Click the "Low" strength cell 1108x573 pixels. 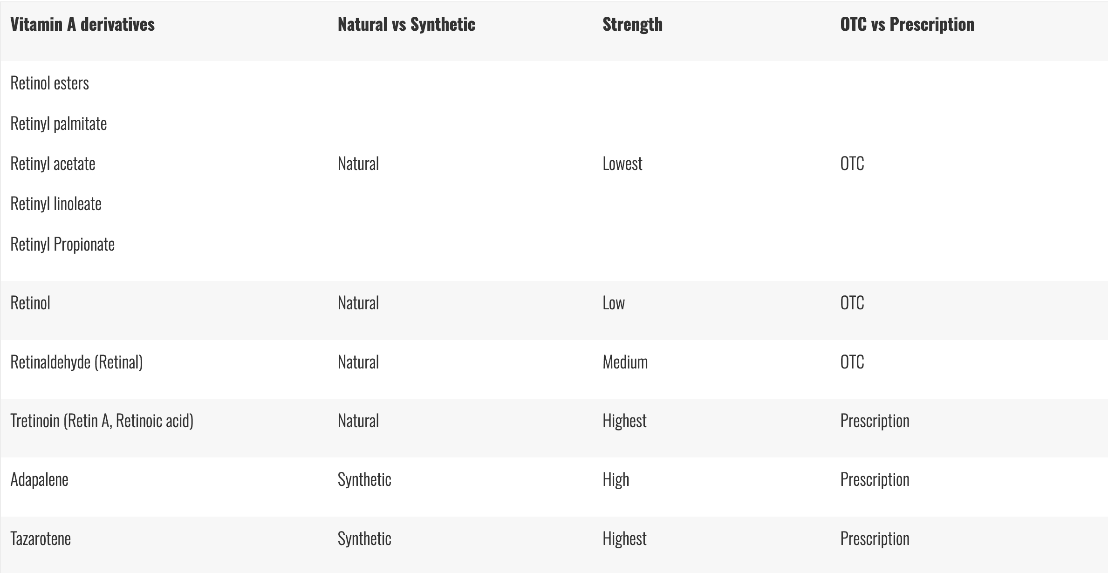pos(613,303)
